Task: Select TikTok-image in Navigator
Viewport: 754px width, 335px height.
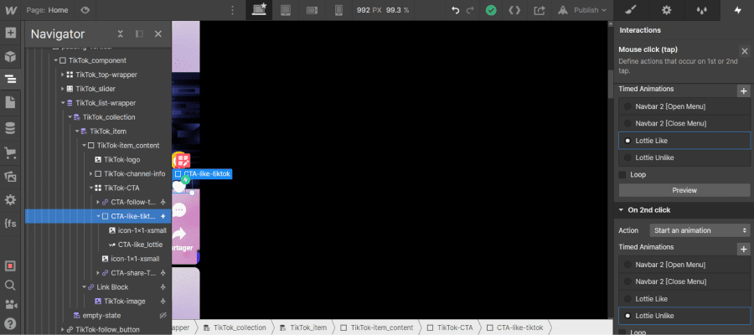Action: 125,301
